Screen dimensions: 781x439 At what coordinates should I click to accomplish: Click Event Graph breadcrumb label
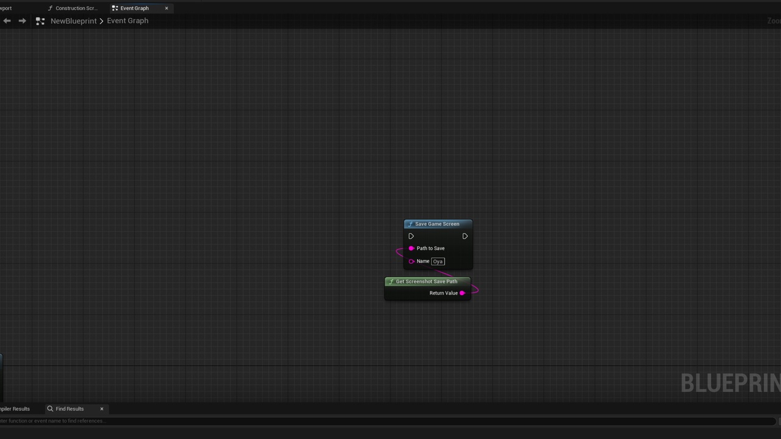(128, 21)
